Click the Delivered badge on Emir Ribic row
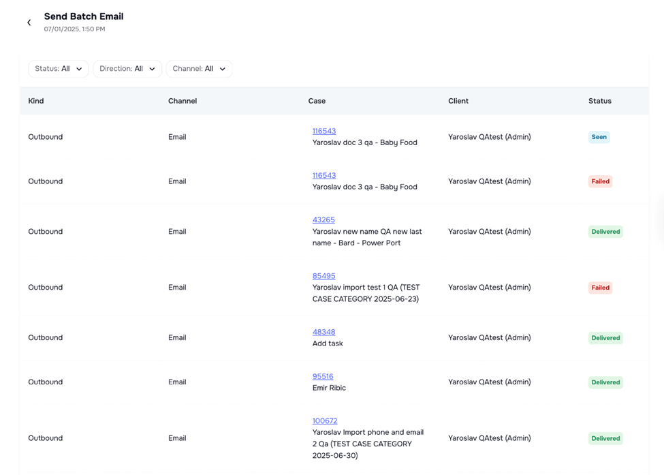664x475 pixels. coord(605,382)
